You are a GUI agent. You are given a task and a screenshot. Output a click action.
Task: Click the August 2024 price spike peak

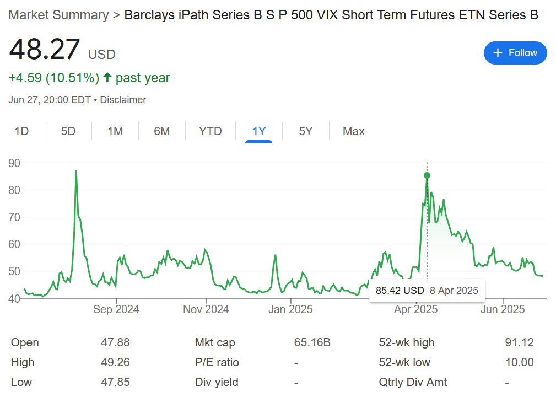[x=76, y=171]
